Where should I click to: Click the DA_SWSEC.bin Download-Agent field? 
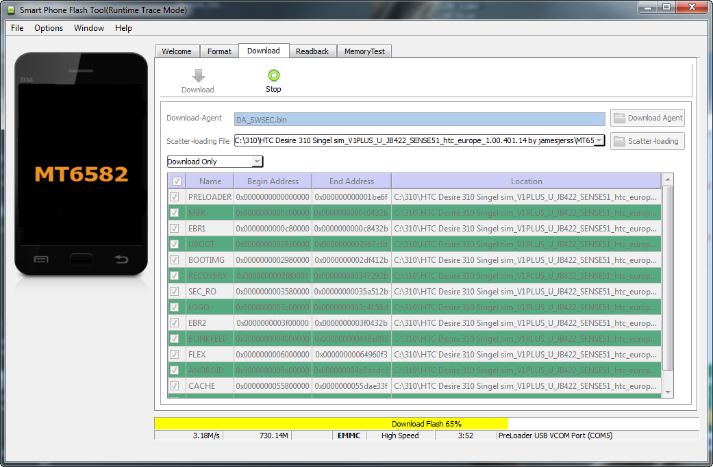click(x=420, y=120)
